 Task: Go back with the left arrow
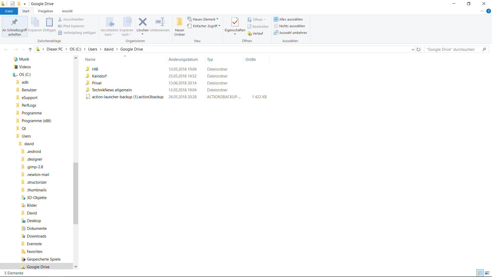6,49
